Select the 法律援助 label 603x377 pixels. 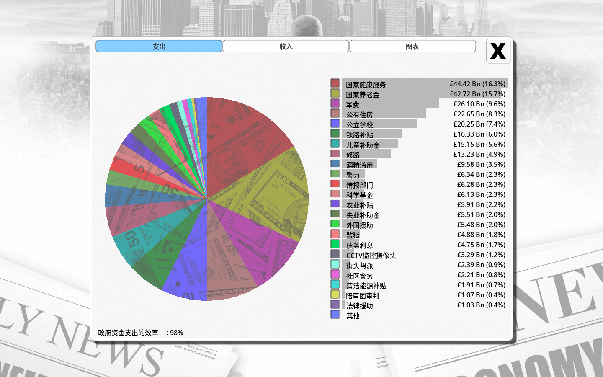(x=359, y=306)
